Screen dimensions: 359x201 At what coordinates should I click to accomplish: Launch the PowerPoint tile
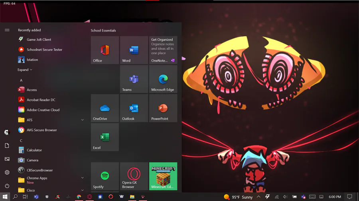pos(163,108)
